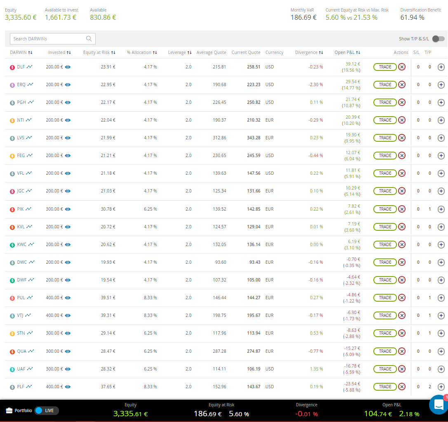Toggle the eye icon for NTI
The image size is (448, 422).
point(68,120)
